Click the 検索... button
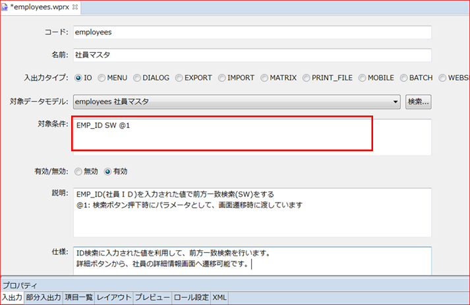 tap(418, 102)
